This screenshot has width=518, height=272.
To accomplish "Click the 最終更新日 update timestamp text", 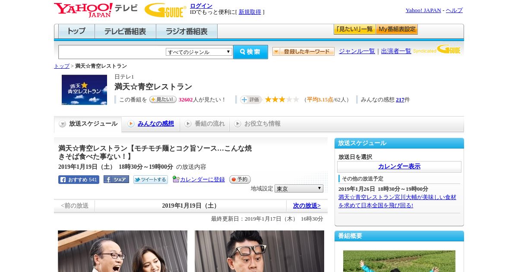I will coord(267,219).
